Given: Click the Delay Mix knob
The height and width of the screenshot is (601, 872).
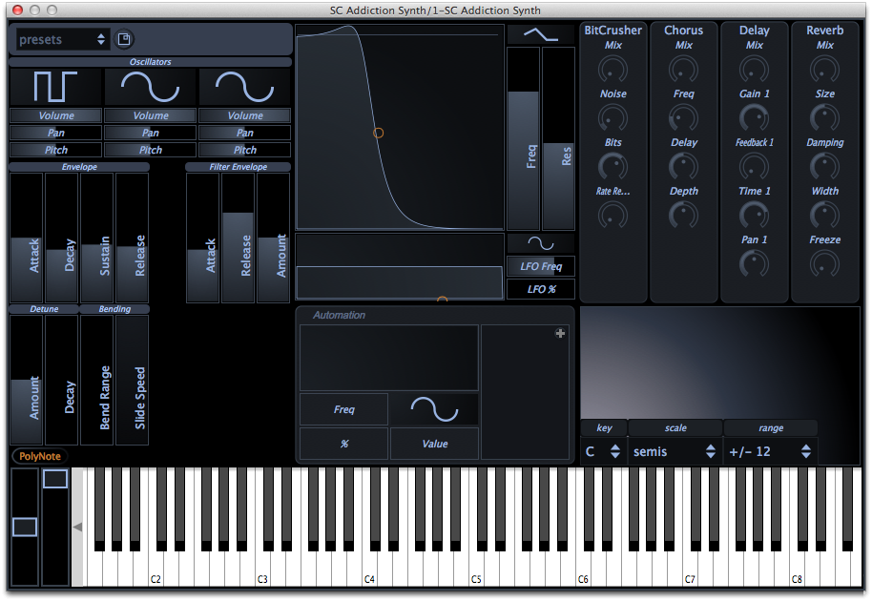Looking at the screenshot, I should click(754, 70).
